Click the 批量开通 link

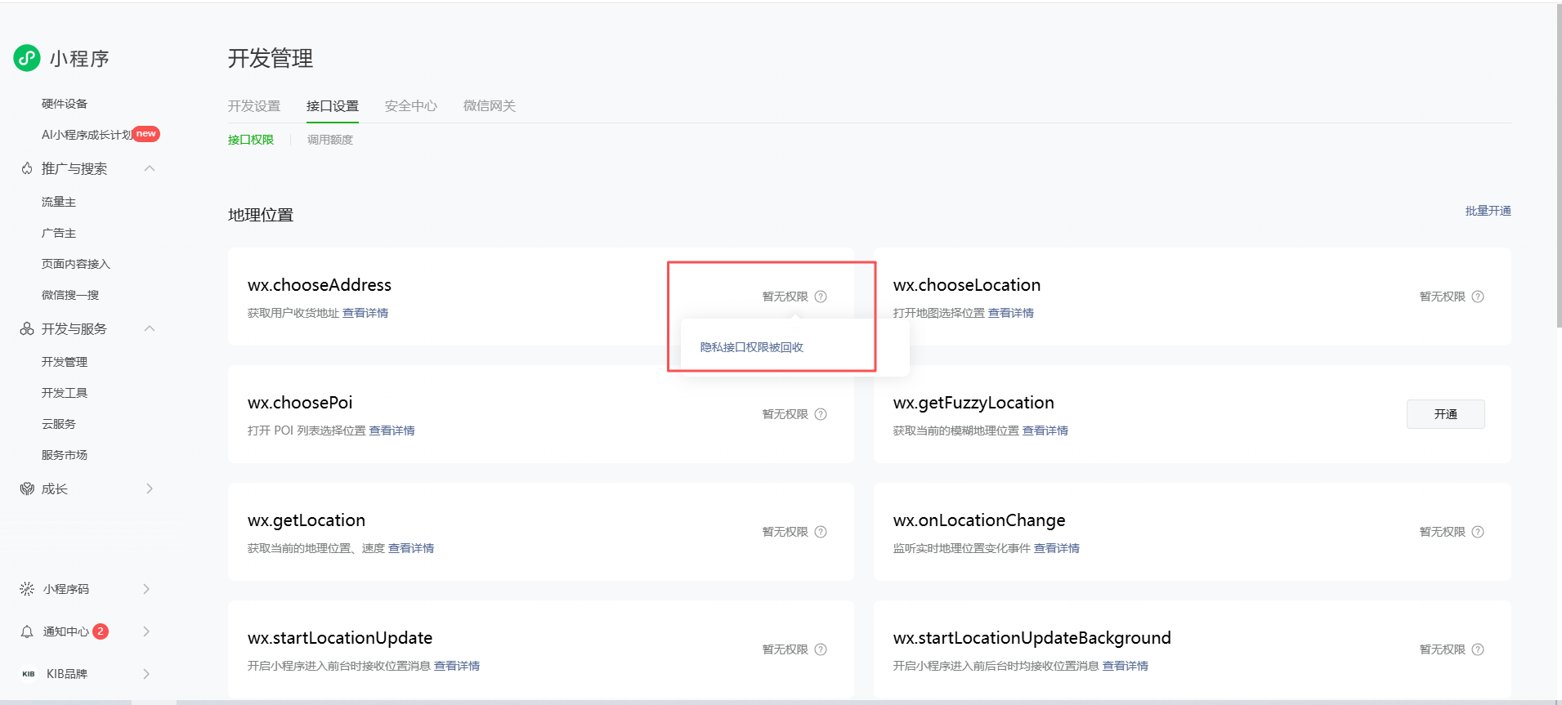coord(1488,211)
